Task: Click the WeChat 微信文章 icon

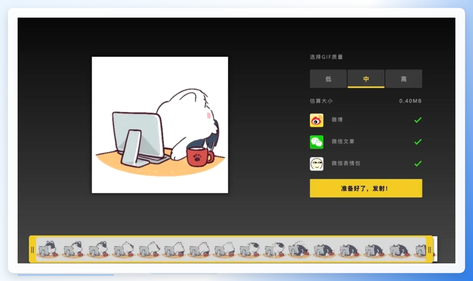Action: click(x=317, y=142)
